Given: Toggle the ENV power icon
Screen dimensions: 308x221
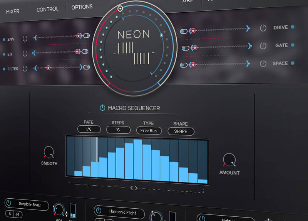Looking at the screenshot, I should pyautogui.click(x=25, y=38).
